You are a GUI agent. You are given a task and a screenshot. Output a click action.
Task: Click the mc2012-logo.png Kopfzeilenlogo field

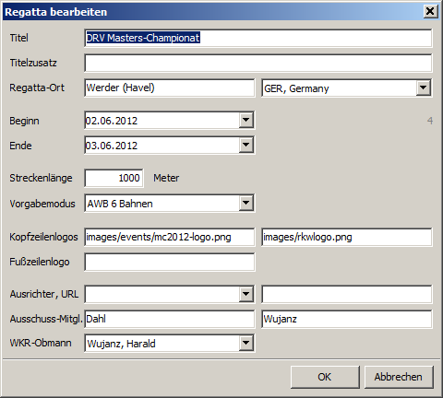tap(170, 237)
